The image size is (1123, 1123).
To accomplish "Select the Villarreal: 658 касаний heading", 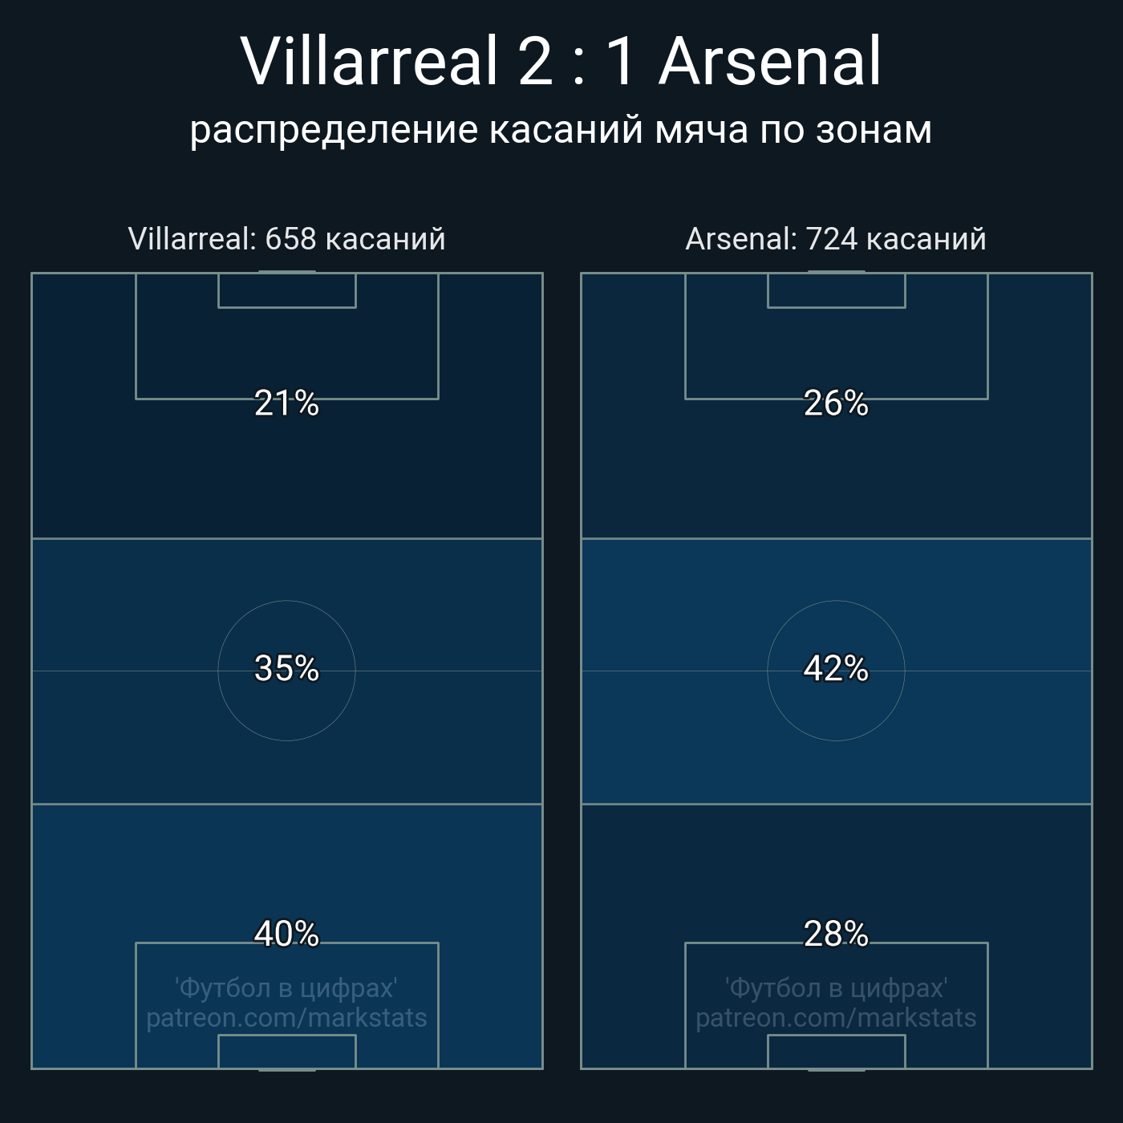I will pyautogui.click(x=286, y=239).
